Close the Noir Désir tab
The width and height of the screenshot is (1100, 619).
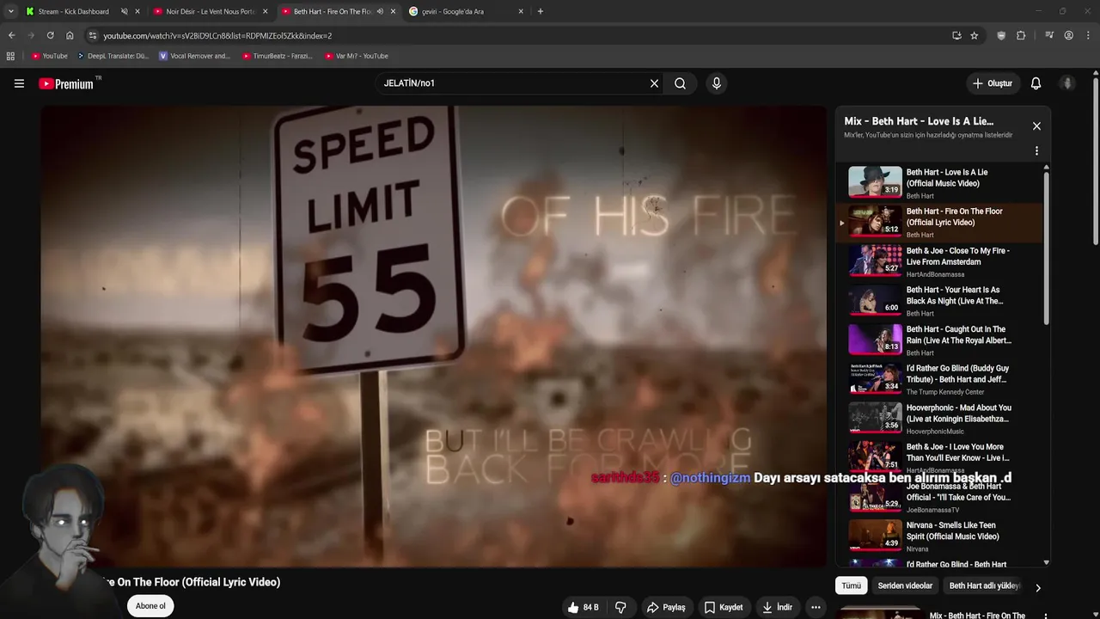265,11
